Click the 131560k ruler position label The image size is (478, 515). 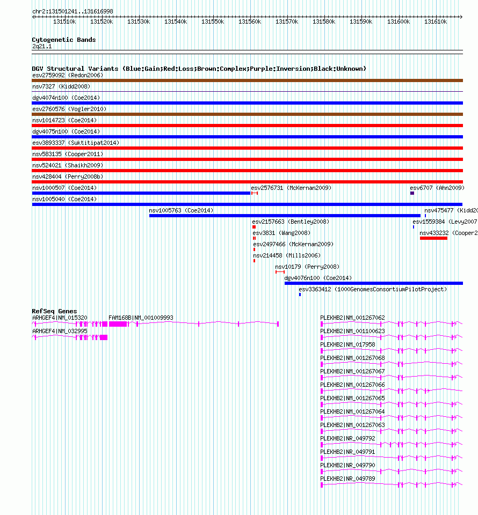tap(250, 21)
